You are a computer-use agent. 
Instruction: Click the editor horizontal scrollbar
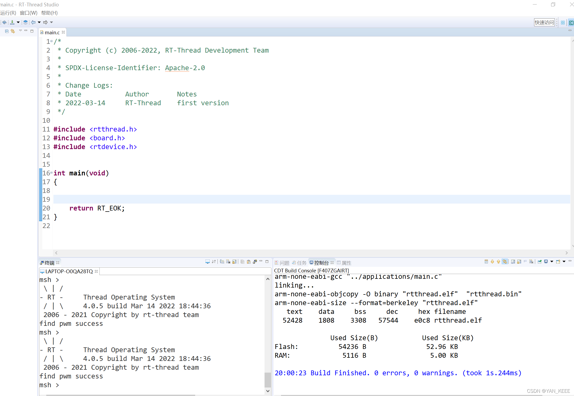pyautogui.click(x=311, y=253)
